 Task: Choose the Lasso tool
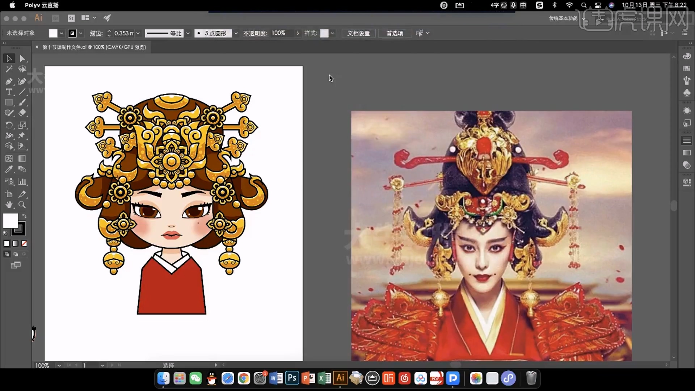pos(22,69)
